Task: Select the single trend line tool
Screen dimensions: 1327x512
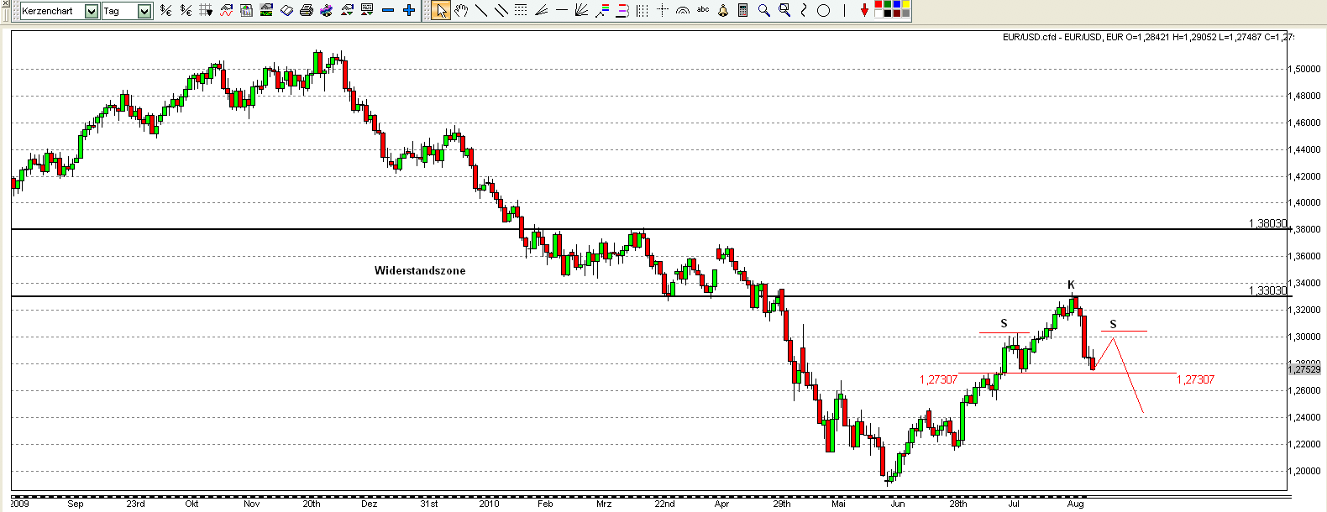Action: click(x=481, y=10)
